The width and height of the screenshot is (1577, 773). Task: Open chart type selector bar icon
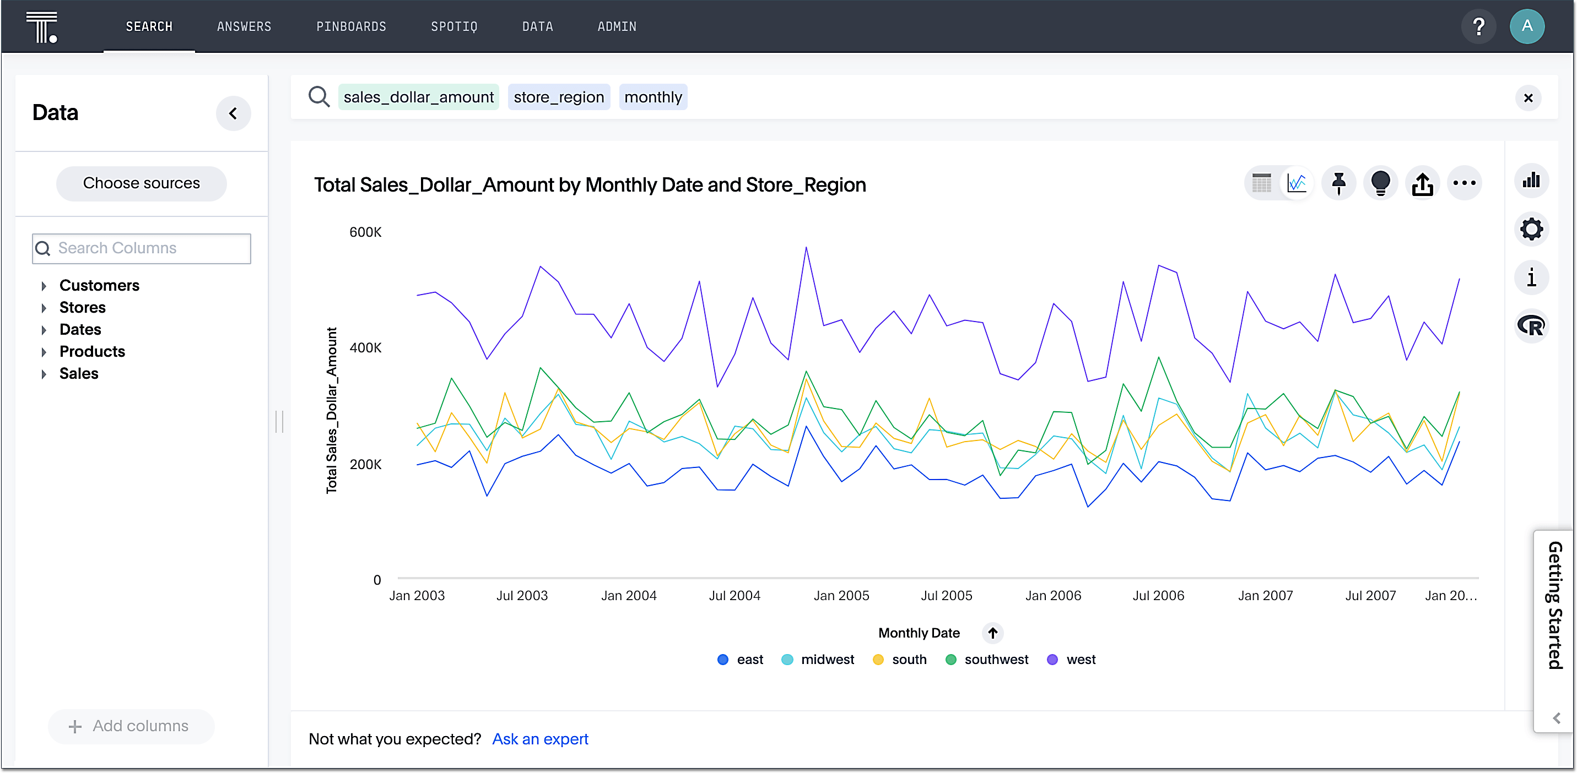coord(1531,181)
